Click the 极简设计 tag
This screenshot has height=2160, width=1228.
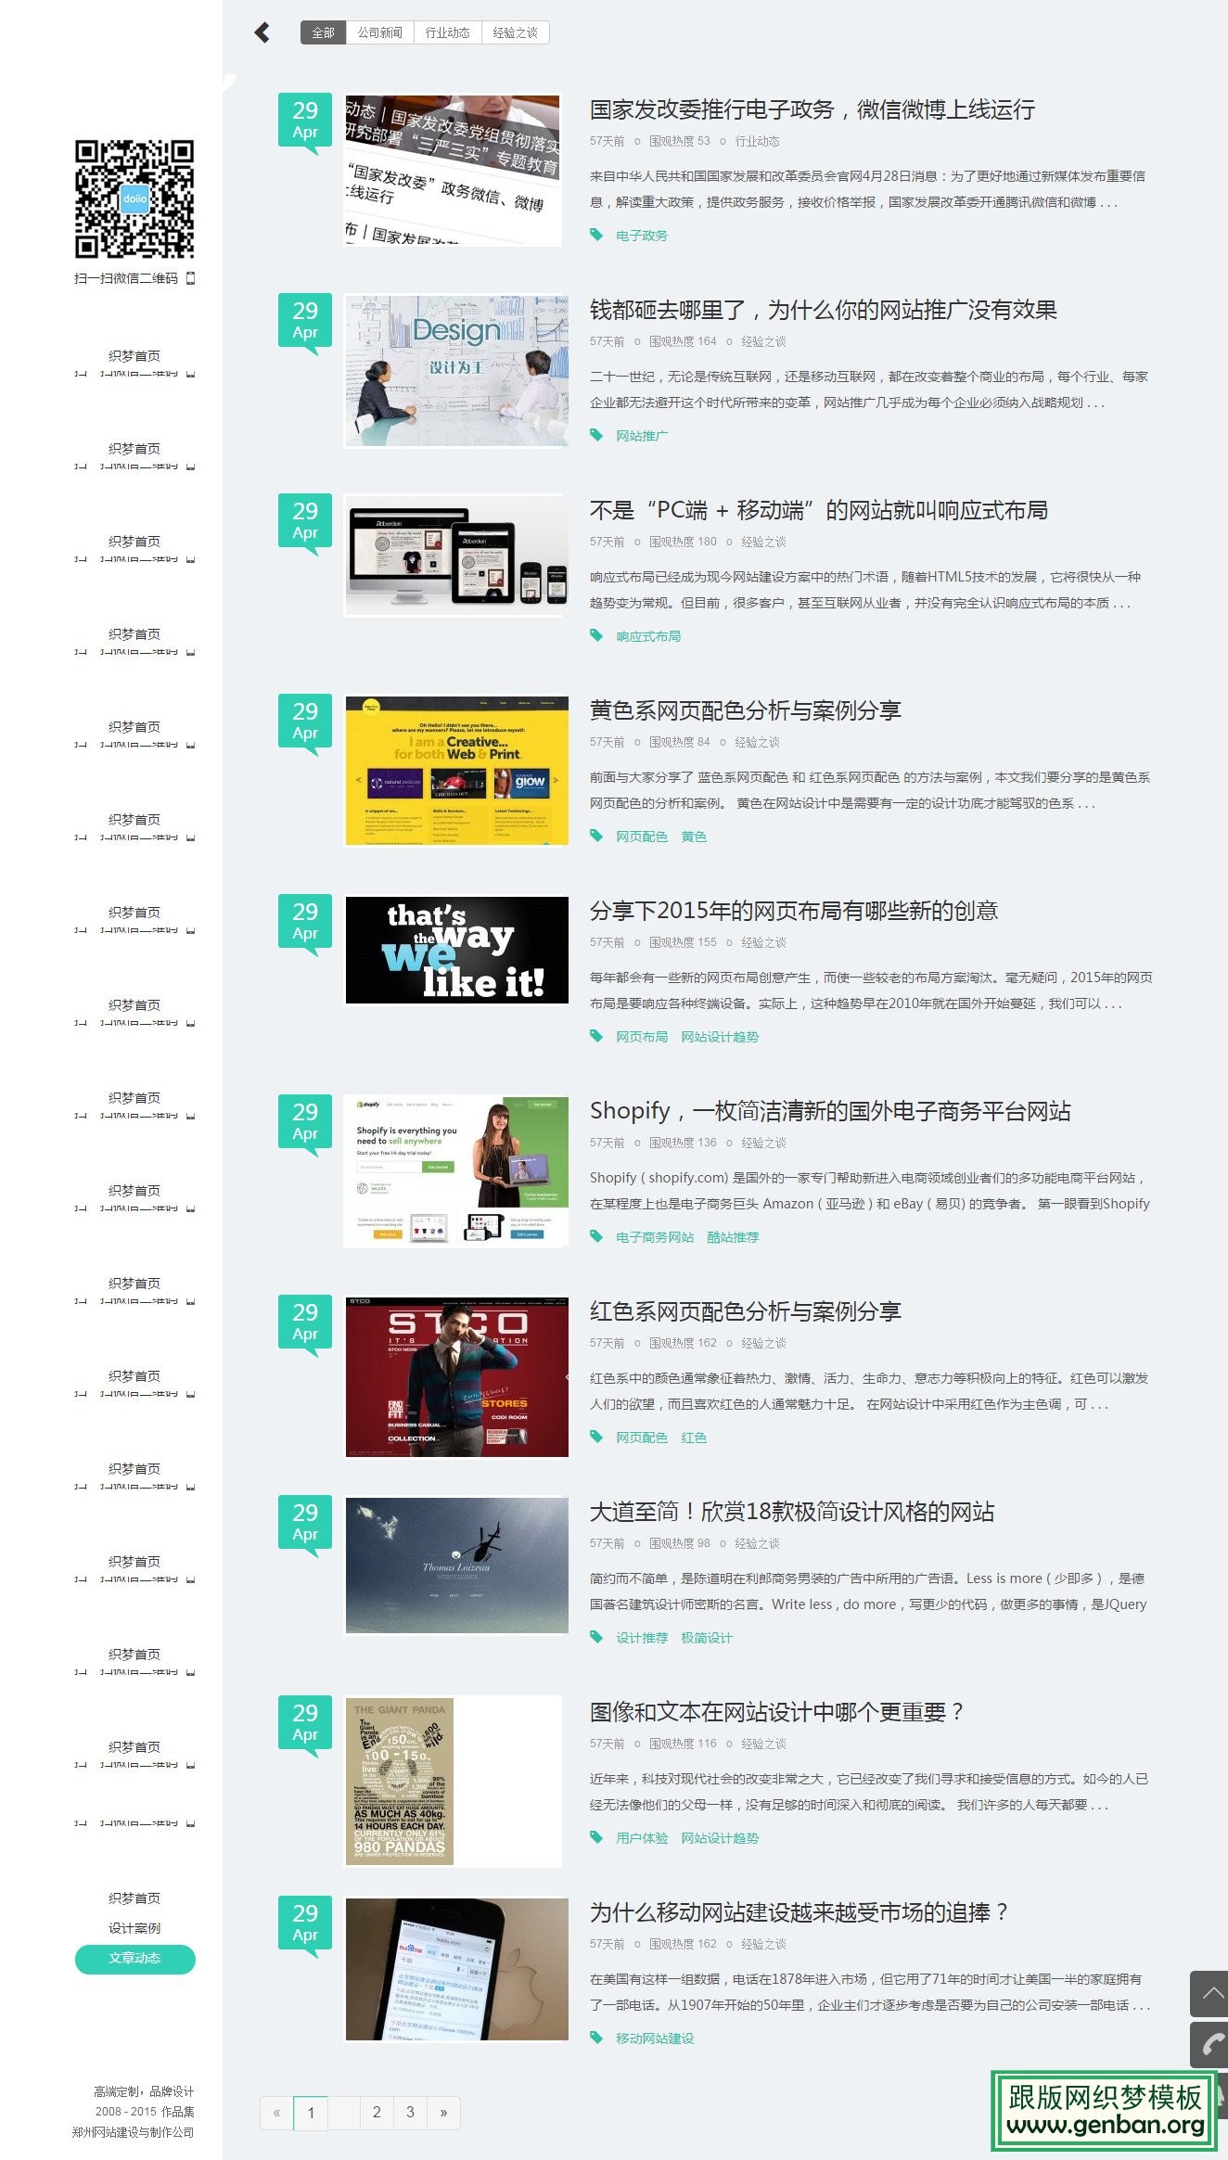(707, 1638)
